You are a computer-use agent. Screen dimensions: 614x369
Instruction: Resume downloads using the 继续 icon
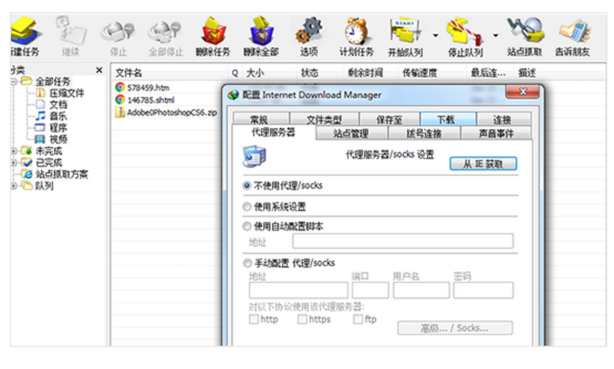coord(72,31)
